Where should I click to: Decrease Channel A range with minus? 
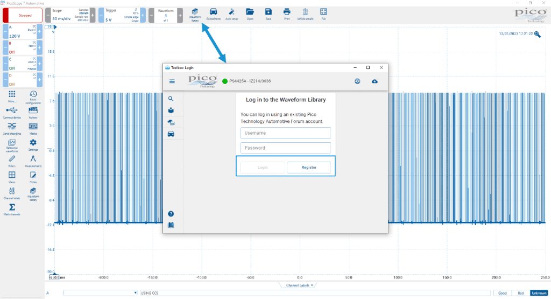5,31
